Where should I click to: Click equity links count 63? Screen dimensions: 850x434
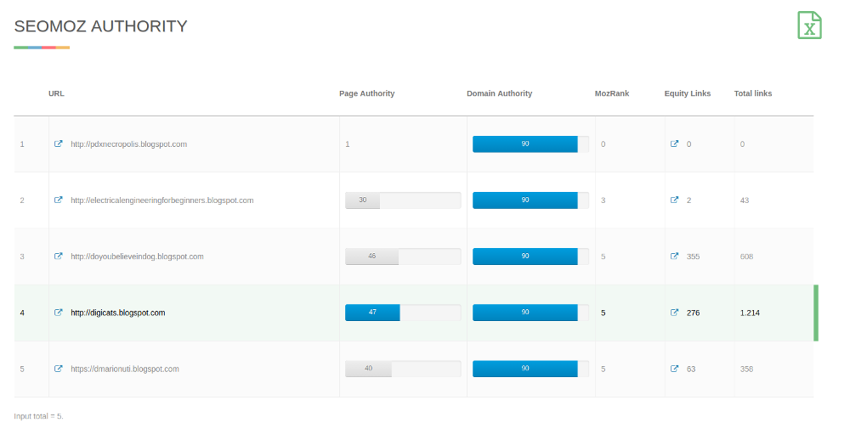690,369
